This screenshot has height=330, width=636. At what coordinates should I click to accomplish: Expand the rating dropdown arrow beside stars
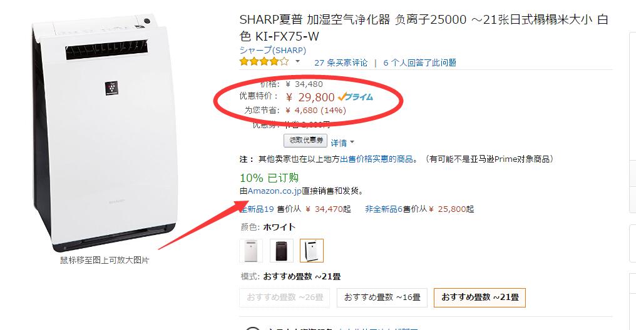297,61
